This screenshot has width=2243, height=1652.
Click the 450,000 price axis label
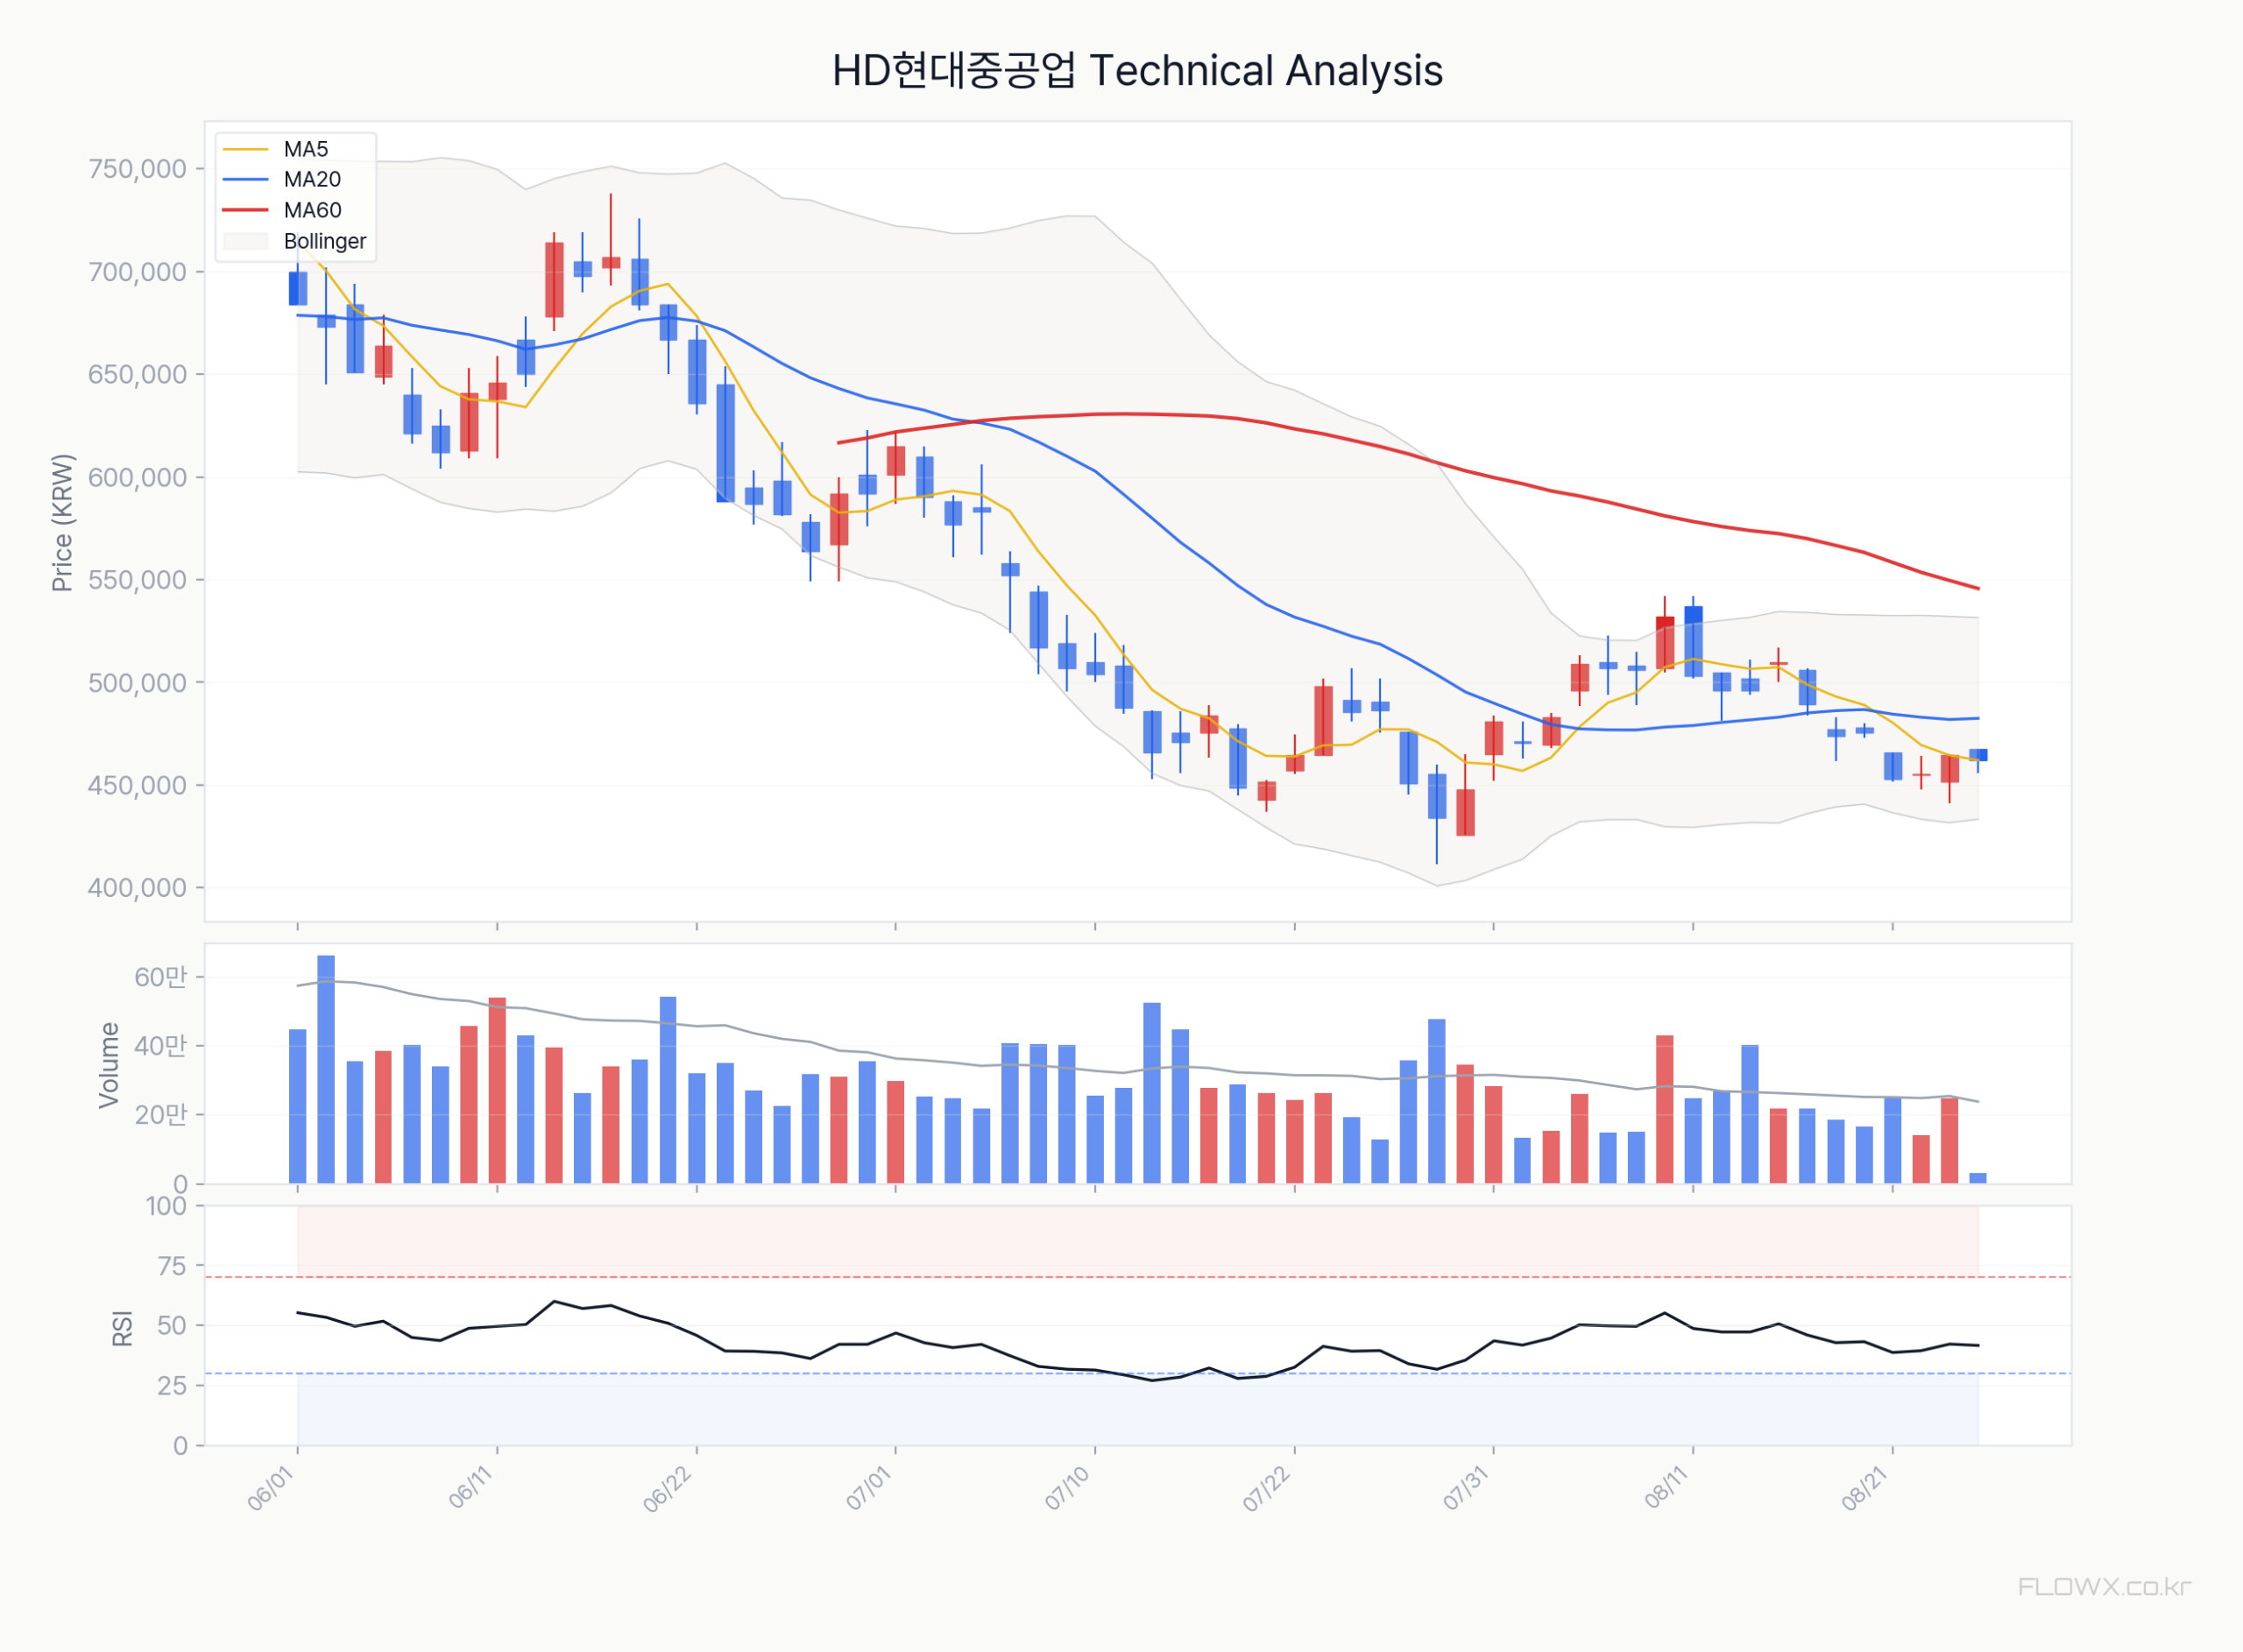[137, 785]
